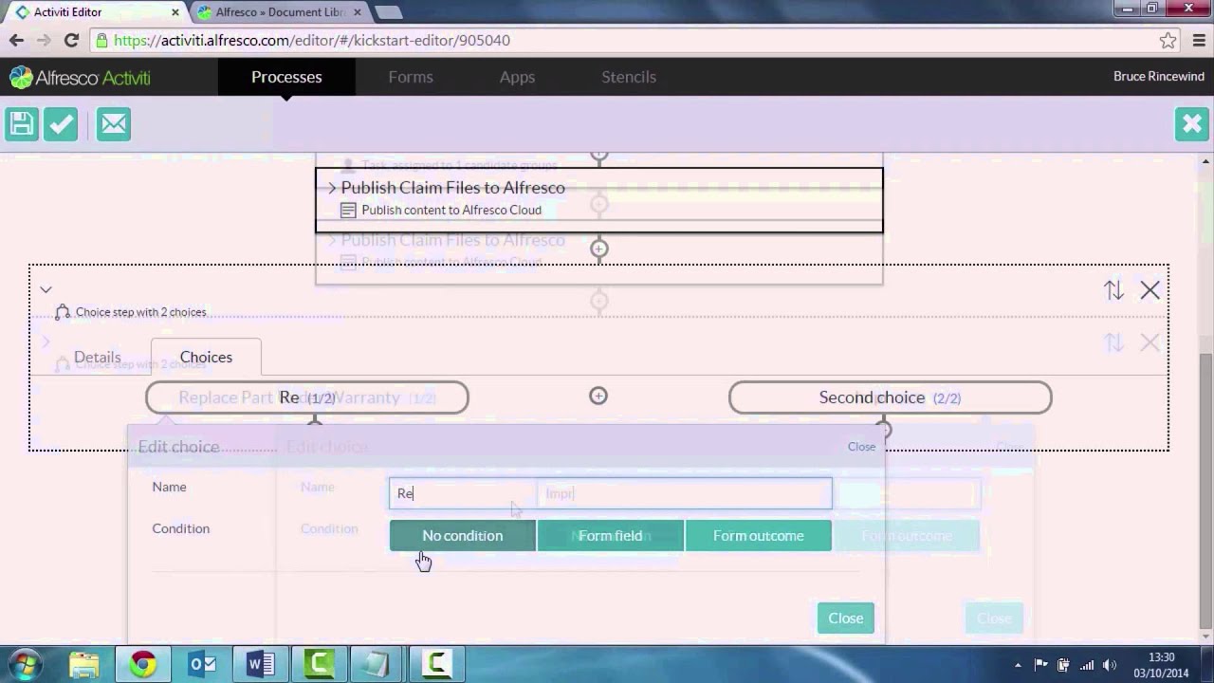This screenshot has width=1214, height=683.
Task: Open Word from the taskbar
Action: 261,664
